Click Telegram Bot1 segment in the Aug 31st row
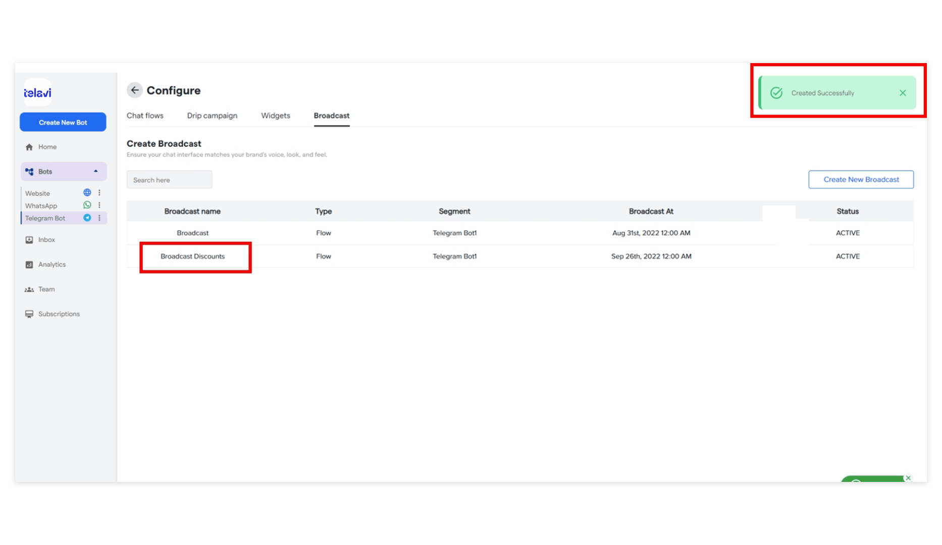 coord(454,233)
